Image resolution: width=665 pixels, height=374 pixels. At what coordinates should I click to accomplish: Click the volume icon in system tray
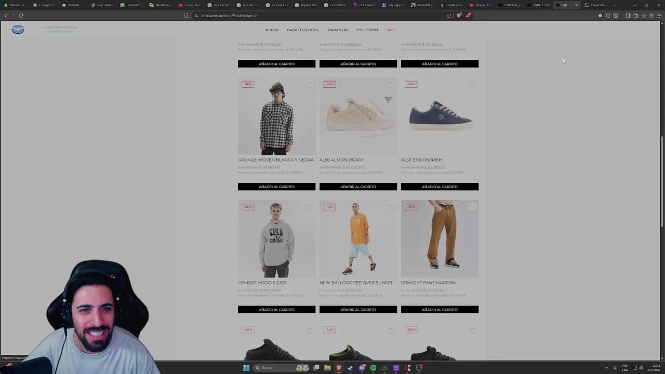click(641, 368)
